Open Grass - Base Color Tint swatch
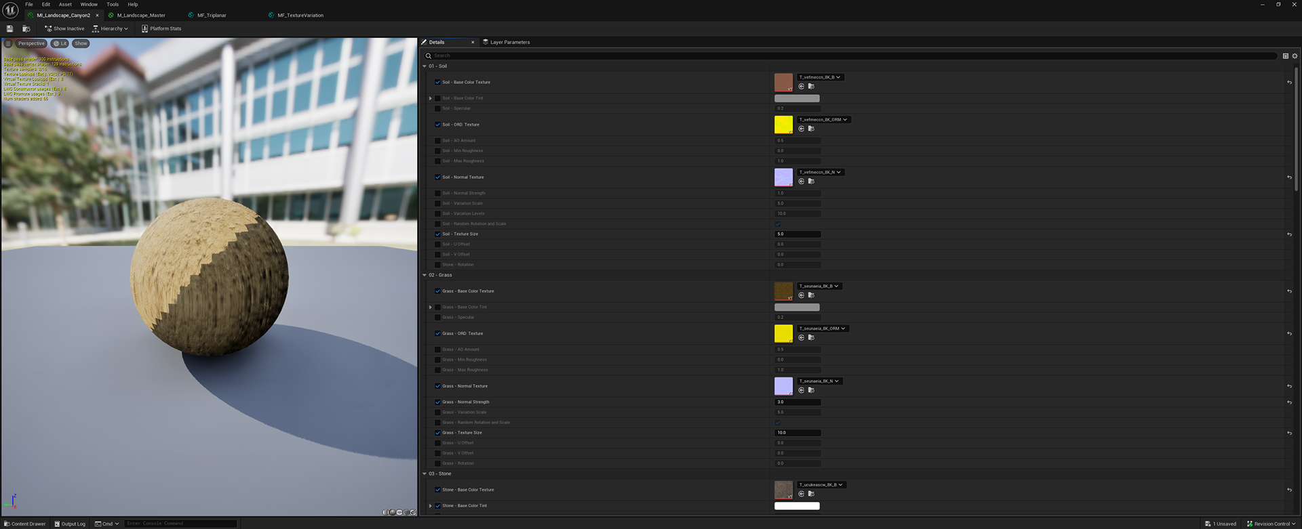 797,307
